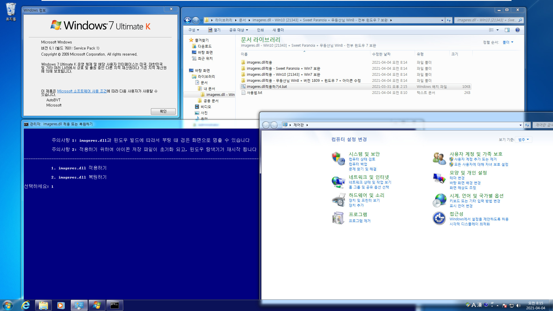Sort by the 수정한 날짜 column header
Screen dimensions: 553x311
392,54
